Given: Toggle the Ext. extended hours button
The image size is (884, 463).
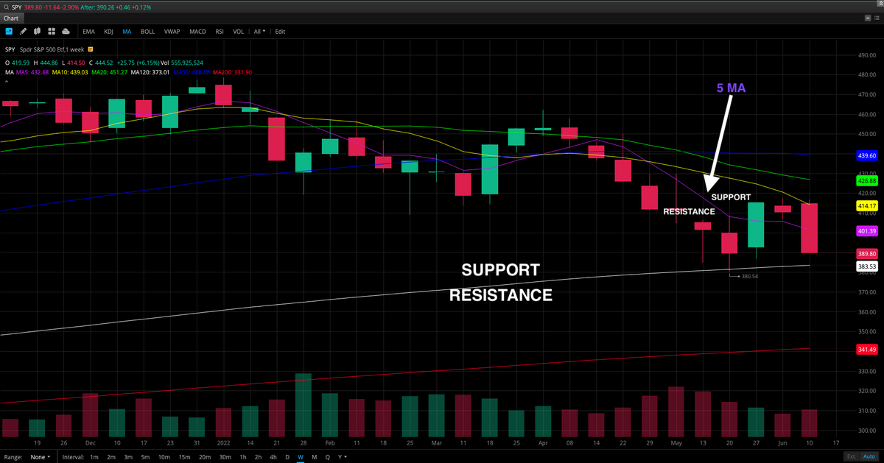Looking at the screenshot, I should pyautogui.click(x=852, y=457).
